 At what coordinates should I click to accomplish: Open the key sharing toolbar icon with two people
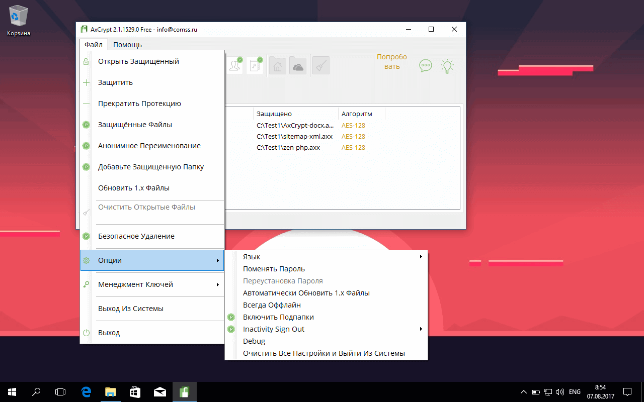tap(234, 65)
